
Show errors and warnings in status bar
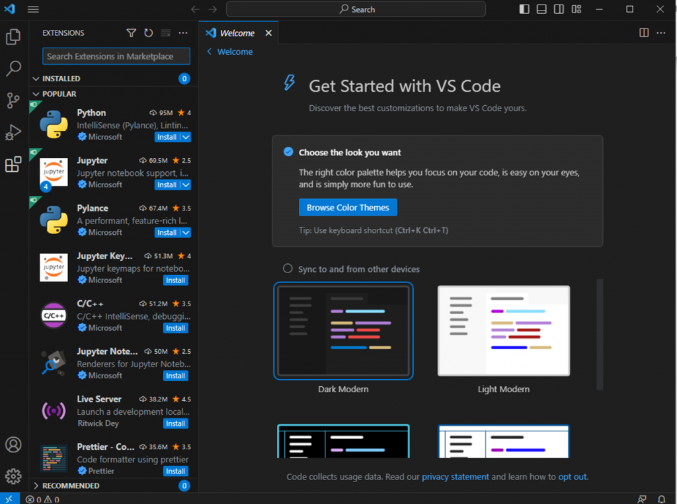pyautogui.click(x=42, y=499)
